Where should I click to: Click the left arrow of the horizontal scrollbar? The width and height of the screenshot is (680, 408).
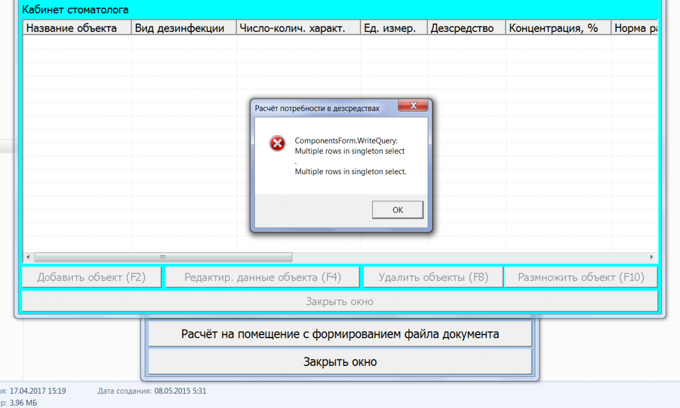[x=28, y=257]
